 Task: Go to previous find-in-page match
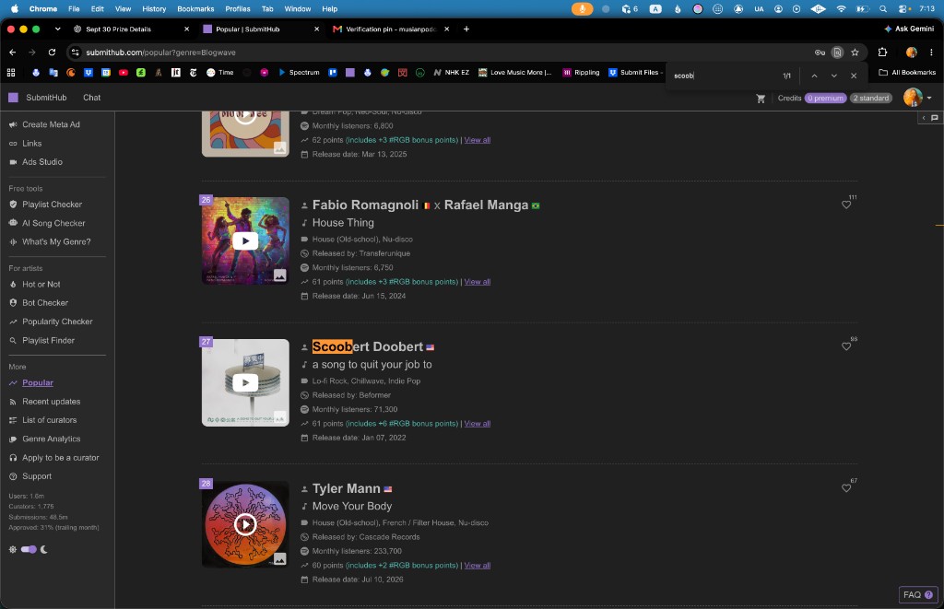tap(814, 76)
